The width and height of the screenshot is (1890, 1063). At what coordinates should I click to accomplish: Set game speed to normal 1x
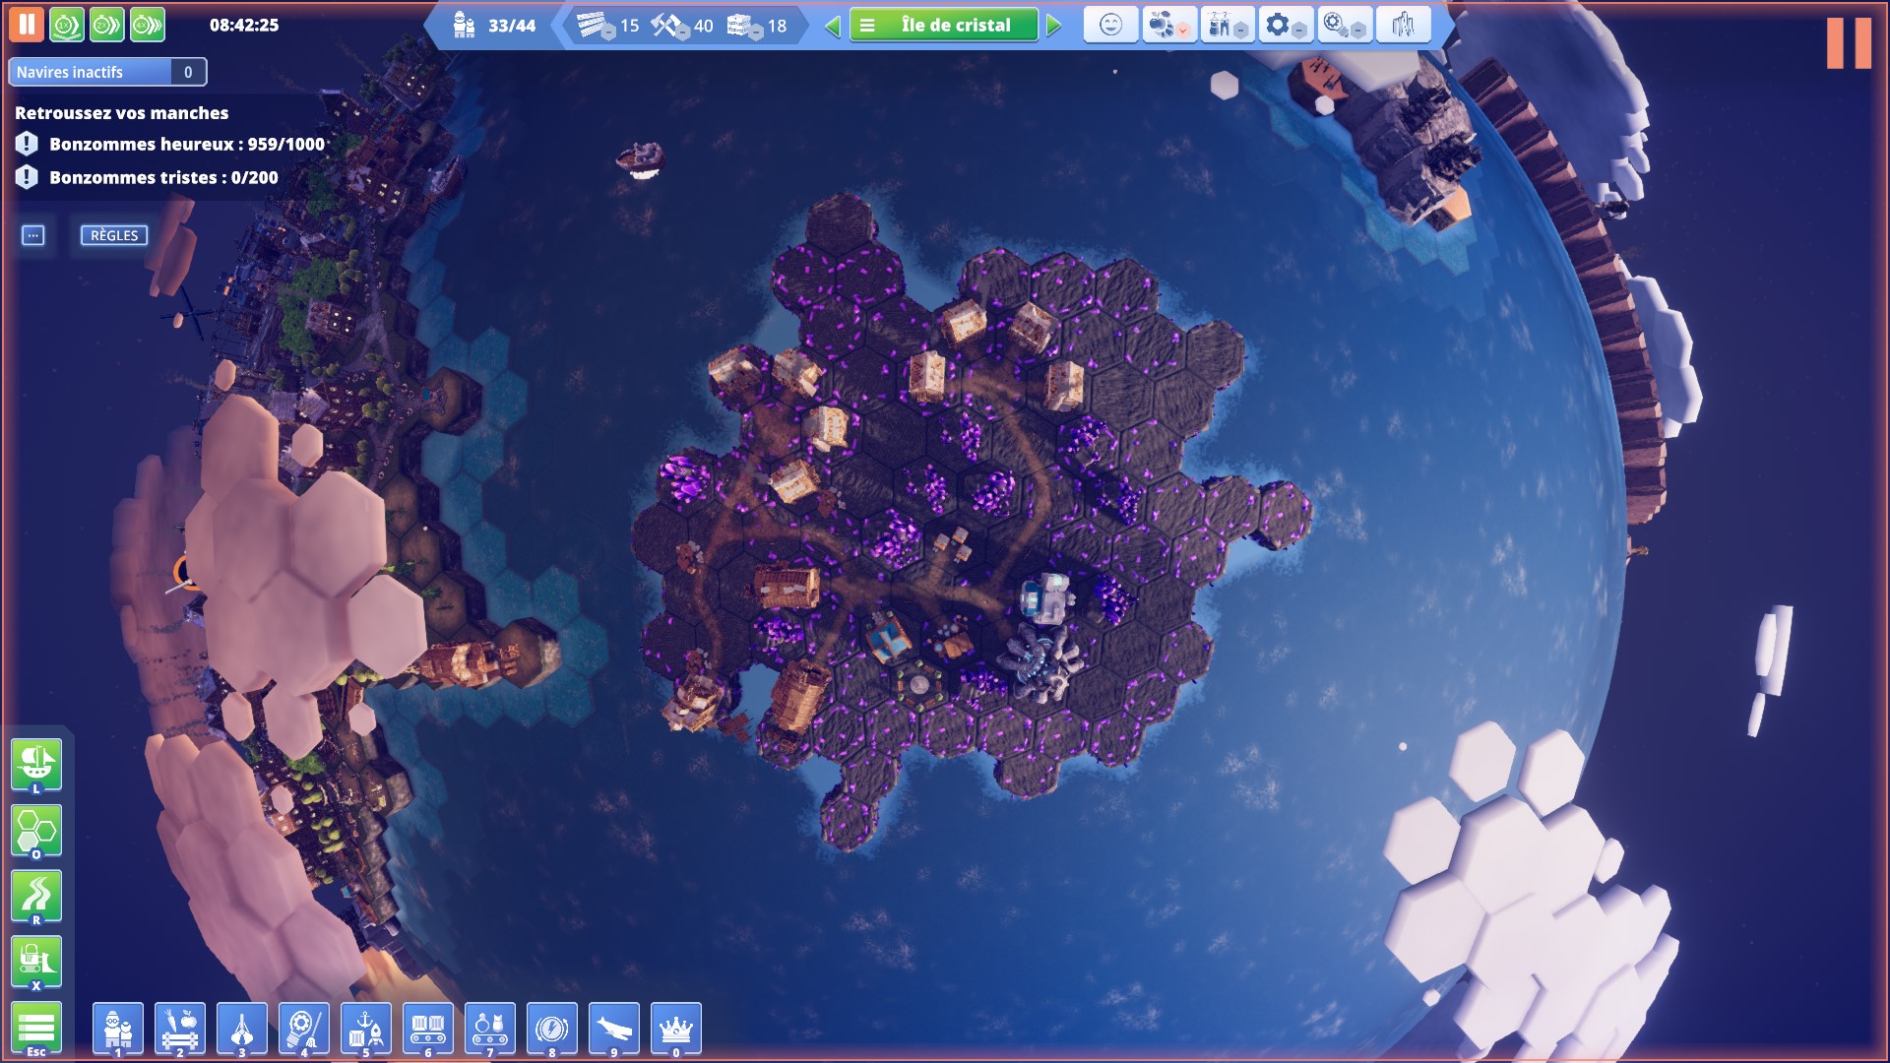tap(67, 25)
